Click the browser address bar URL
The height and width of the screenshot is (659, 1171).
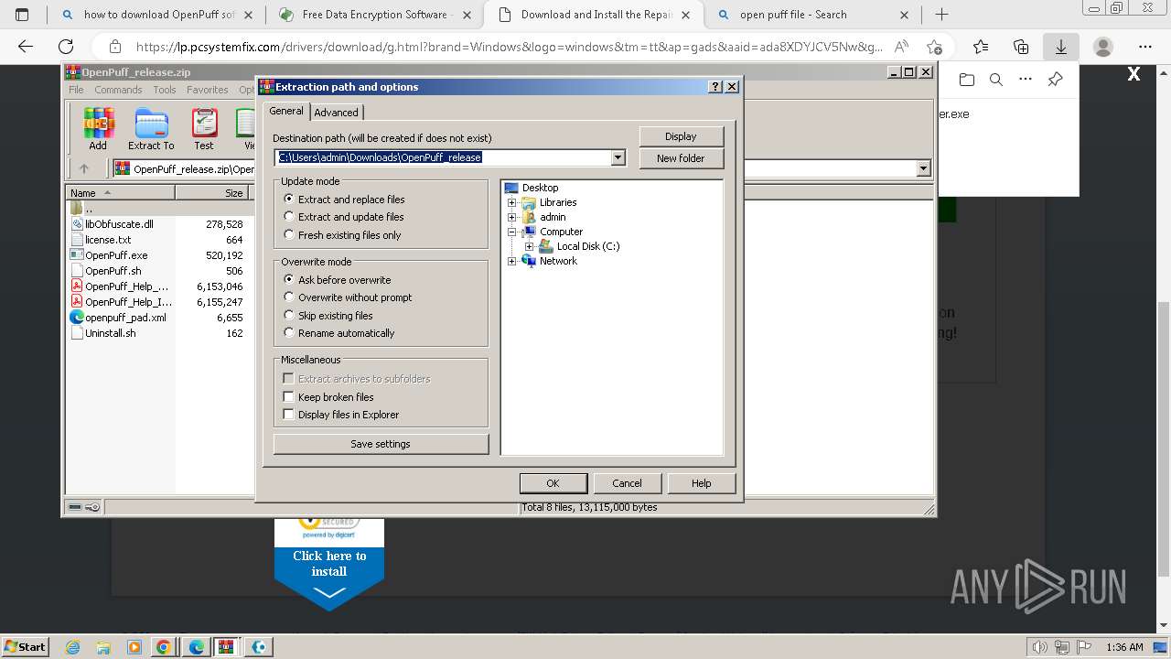(x=509, y=47)
